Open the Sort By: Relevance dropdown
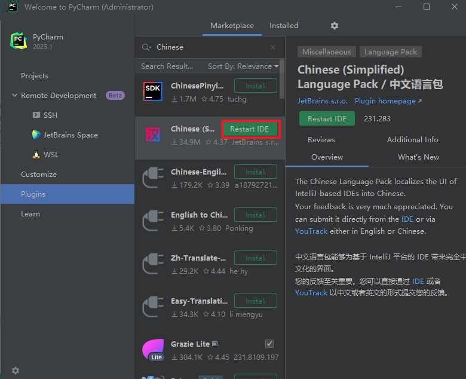This screenshot has height=379, width=466. click(243, 66)
